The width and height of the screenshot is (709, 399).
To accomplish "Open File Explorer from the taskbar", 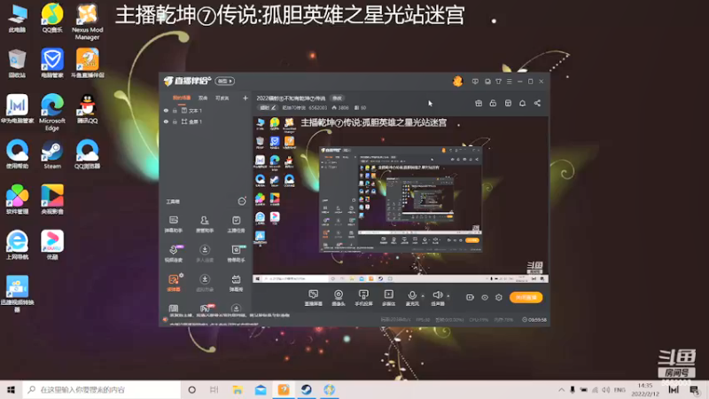I will pyautogui.click(x=238, y=389).
